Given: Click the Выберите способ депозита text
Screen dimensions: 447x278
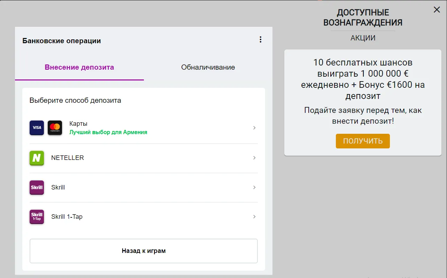Looking at the screenshot, I should point(75,101).
